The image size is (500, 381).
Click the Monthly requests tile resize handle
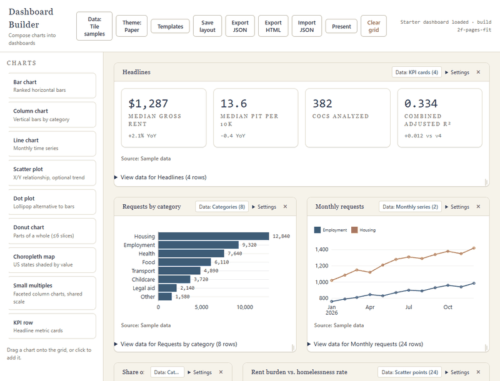click(x=486, y=348)
